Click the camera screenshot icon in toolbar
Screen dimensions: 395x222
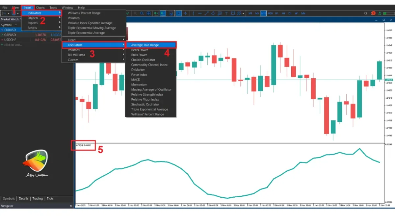(x=171, y=13)
